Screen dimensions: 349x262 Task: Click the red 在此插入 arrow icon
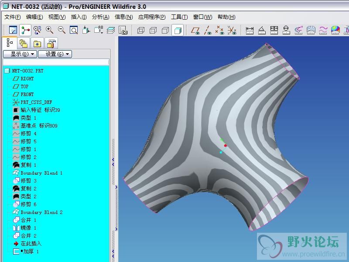pyautogui.click(x=16, y=244)
